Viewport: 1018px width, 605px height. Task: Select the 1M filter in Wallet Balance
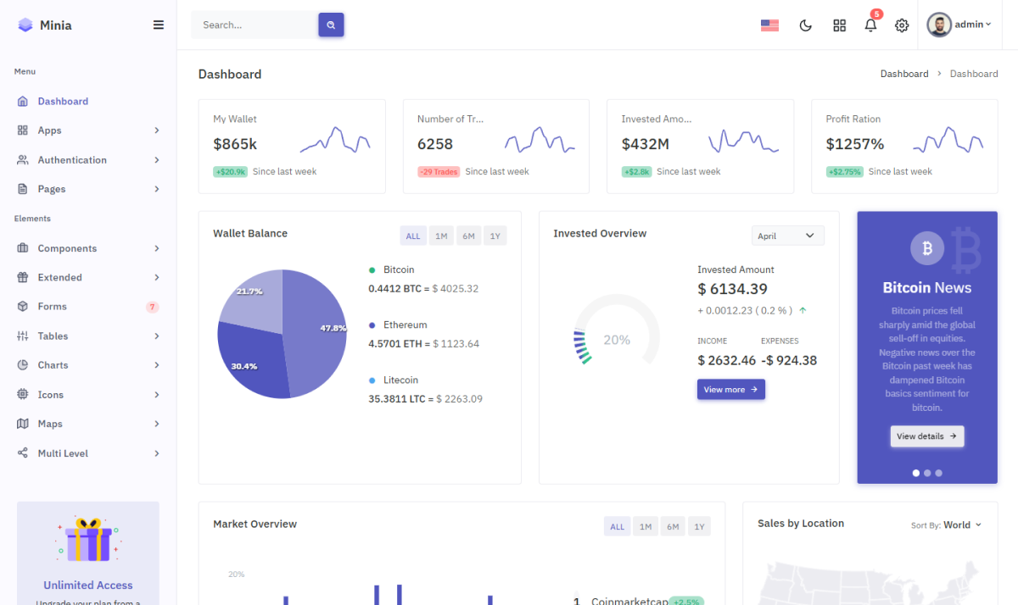point(441,236)
